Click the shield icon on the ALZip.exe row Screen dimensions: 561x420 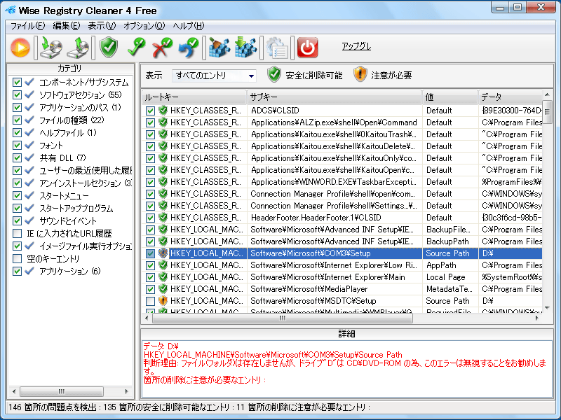(163, 122)
